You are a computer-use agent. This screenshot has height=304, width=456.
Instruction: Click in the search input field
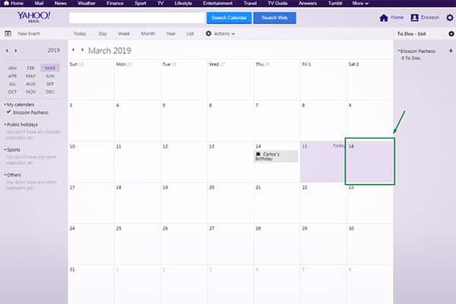click(x=138, y=17)
